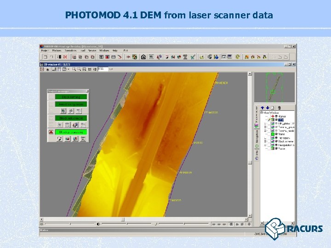This screenshot has width=331, height=248.
Task: Toggle visibility of Frame layer
Action: 276,134
